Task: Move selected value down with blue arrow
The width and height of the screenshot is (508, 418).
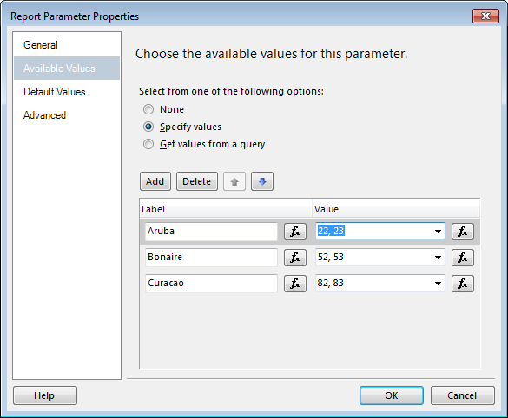Action: coord(262,181)
